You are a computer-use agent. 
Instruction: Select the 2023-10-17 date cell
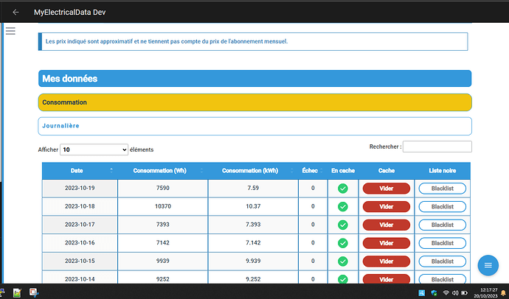[80, 224]
